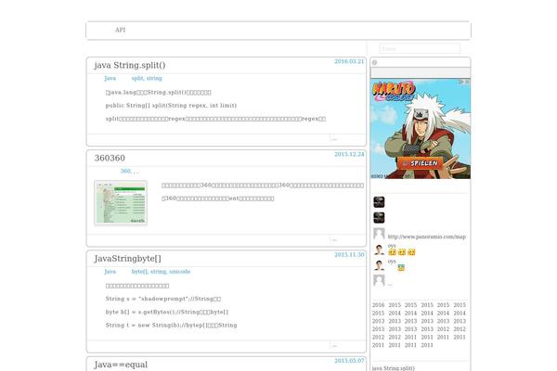Select the "byte[]" tag link
The image size is (557, 371).
pos(139,272)
